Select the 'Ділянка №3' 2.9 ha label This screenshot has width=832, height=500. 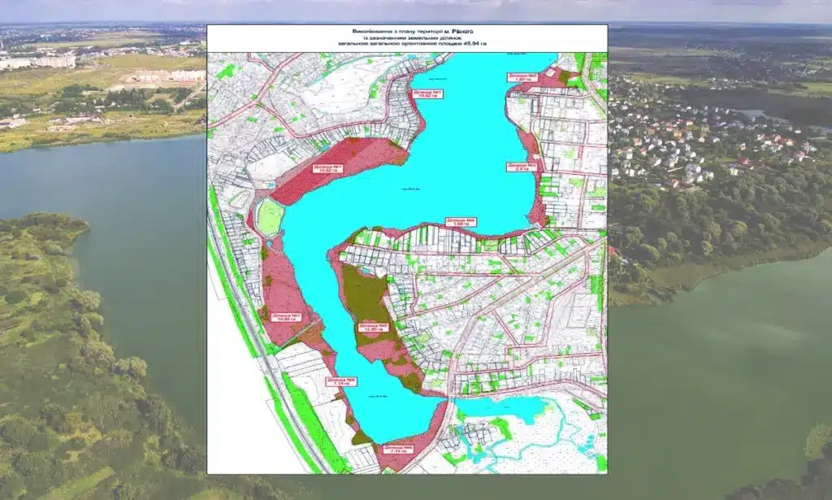tap(522, 167)
